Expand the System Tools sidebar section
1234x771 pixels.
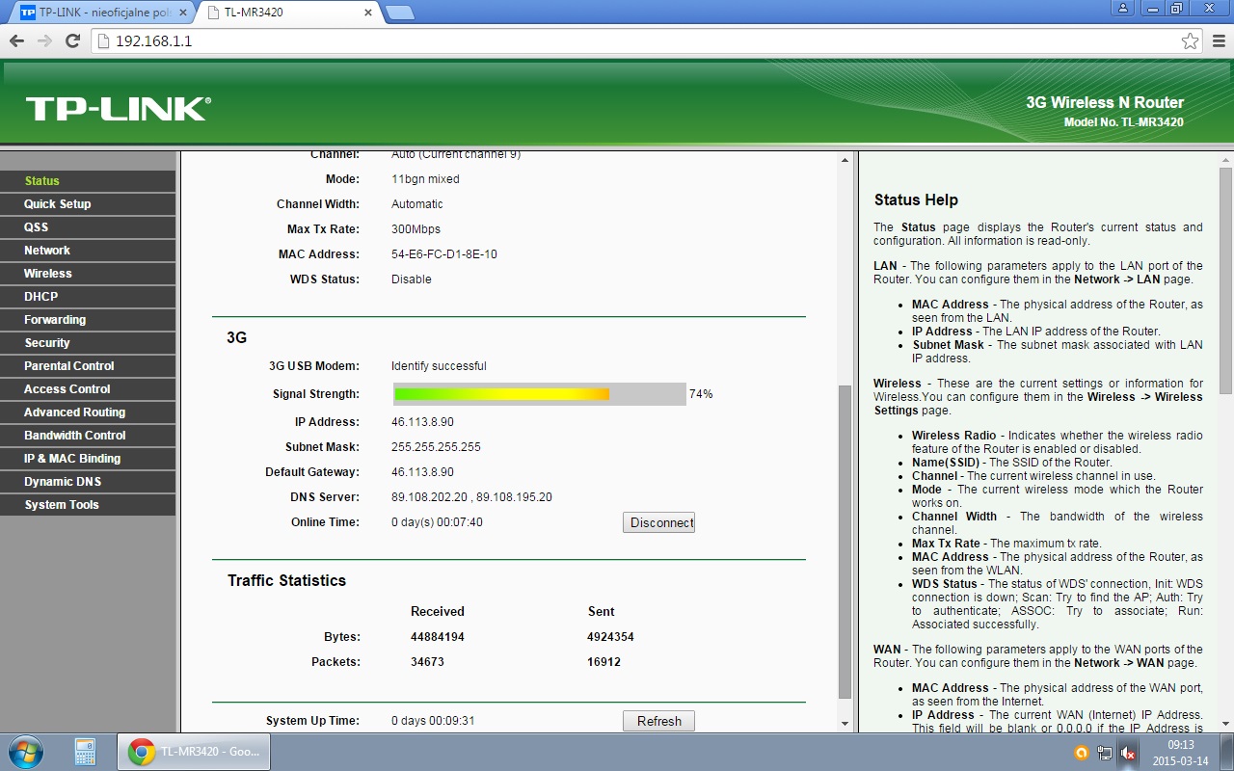point(62,505)
